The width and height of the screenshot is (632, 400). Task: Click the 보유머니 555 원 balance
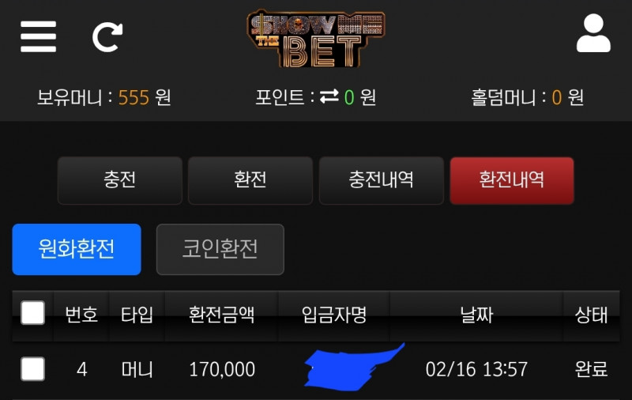point(104,97)
